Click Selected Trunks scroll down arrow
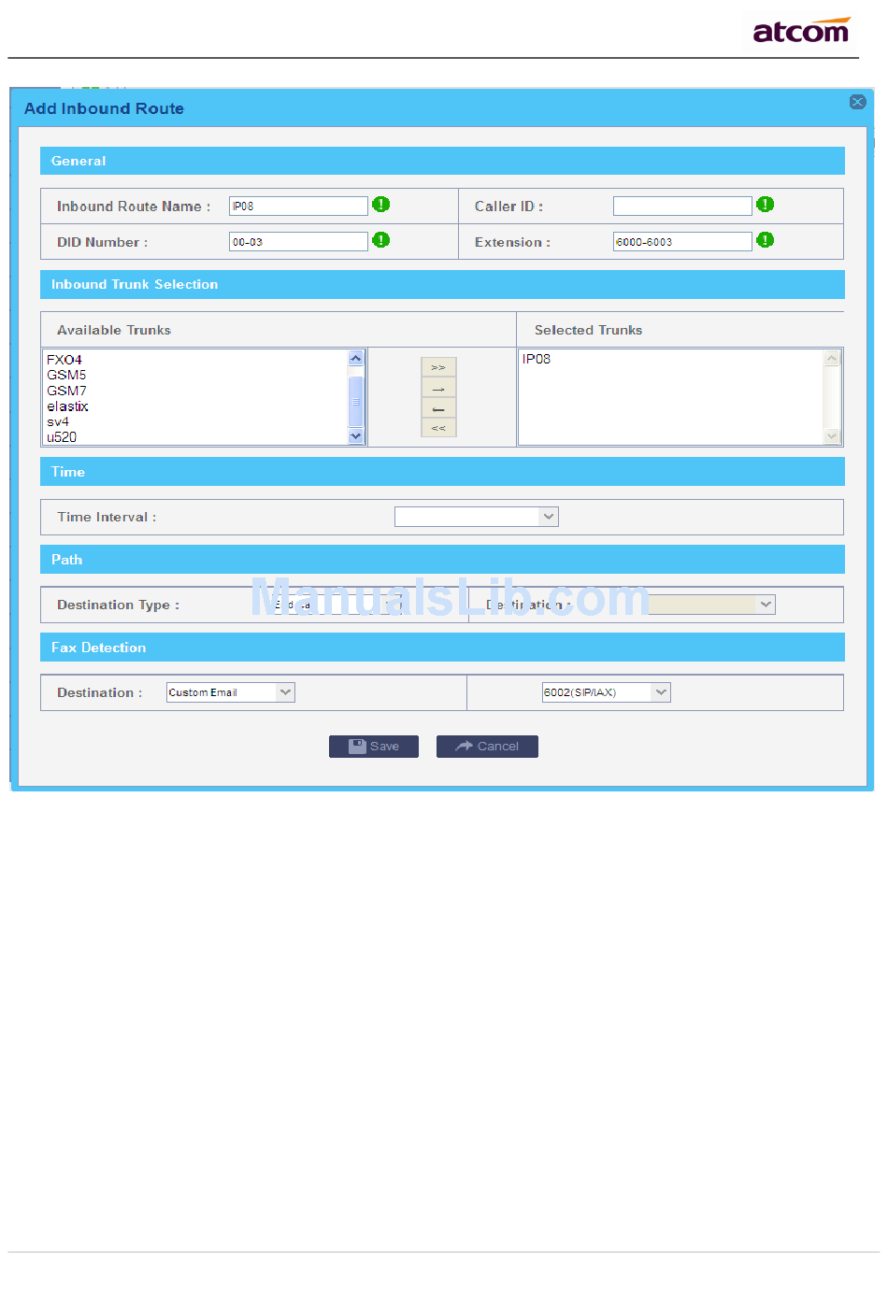The height and width of the screenshot is (1296, 888). click(832, 436)
